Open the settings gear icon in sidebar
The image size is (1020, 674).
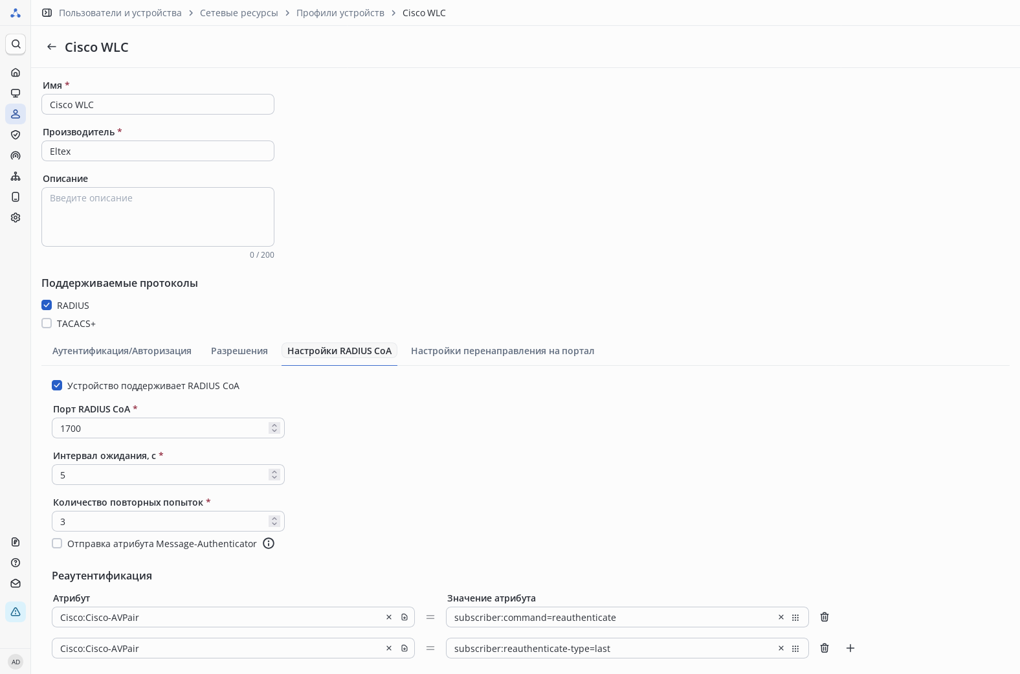click(x=16, y=218)
